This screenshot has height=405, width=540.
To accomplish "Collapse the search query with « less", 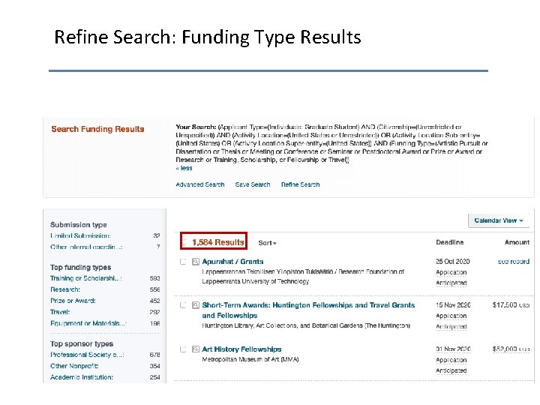I will click(184, 168).
